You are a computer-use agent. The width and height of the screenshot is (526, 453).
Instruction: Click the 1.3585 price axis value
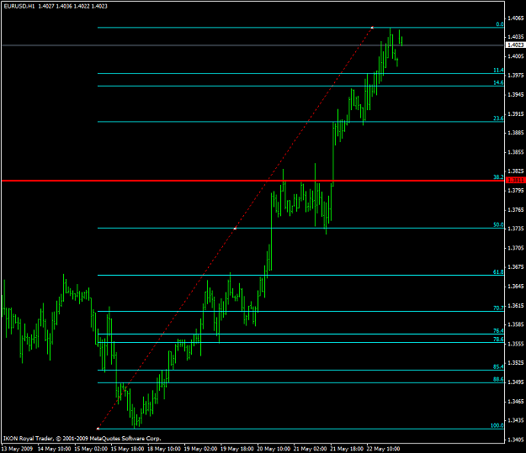click(516, 324)
